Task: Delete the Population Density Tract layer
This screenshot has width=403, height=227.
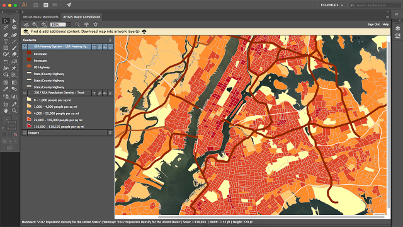Action: pos(110,93)
